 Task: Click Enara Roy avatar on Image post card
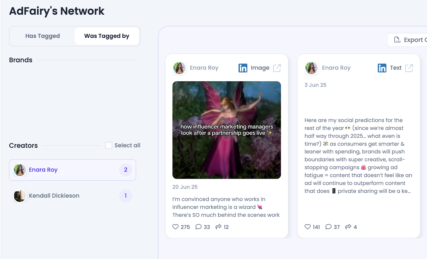[x=179, y=68]
